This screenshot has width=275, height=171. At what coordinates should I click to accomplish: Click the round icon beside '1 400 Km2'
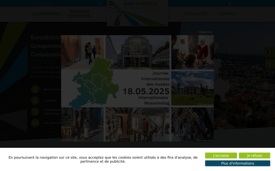(35, 100)
